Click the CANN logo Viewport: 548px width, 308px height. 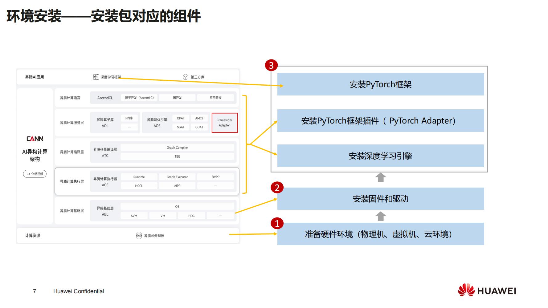pyautogui.click(x=35, y=139)
